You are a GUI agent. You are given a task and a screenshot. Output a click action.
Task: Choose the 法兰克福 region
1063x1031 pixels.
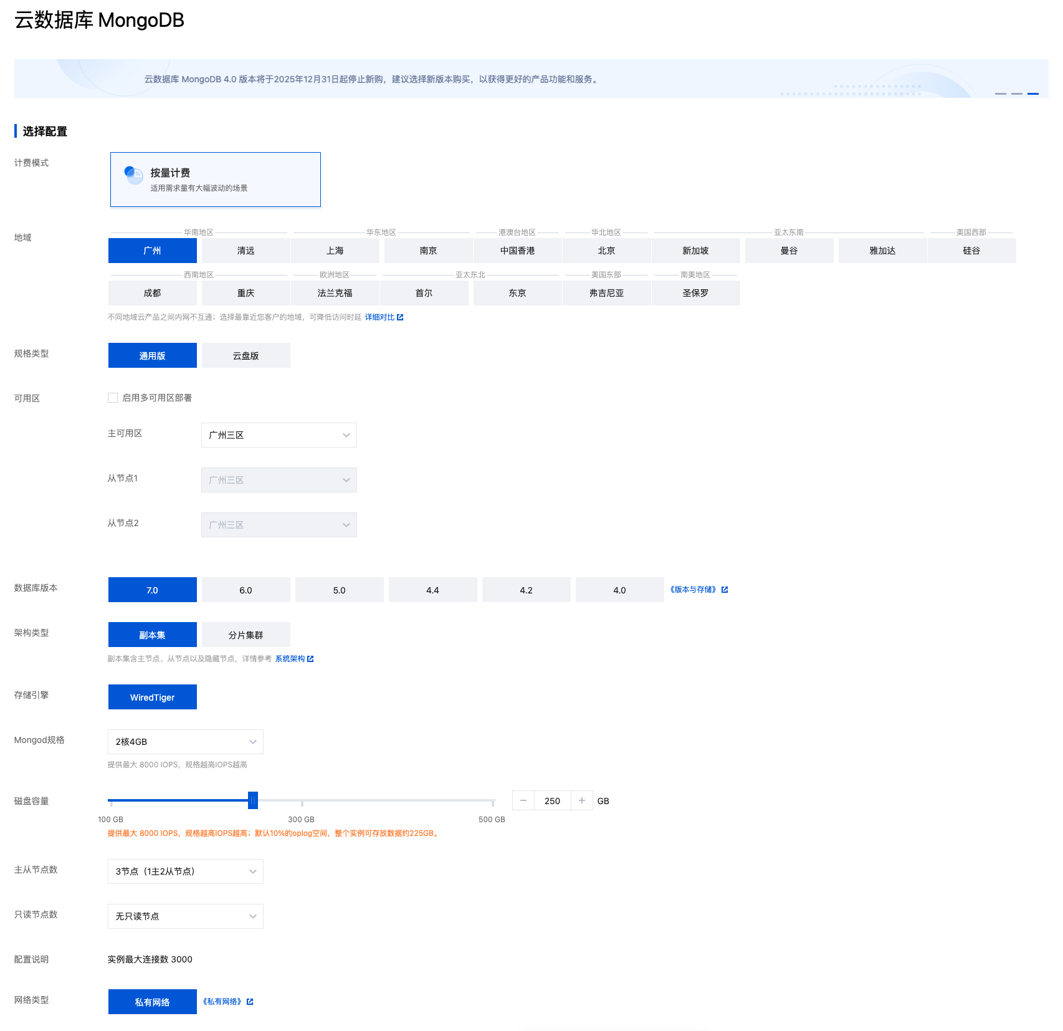335,293
